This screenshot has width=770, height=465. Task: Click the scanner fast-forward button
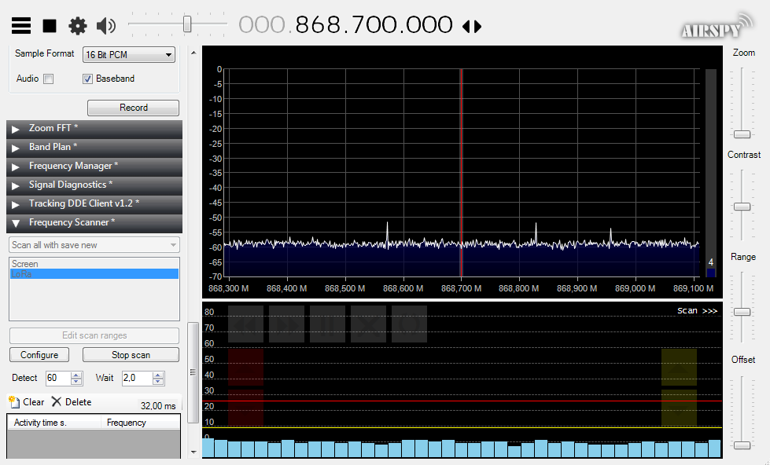click(287, 324)
